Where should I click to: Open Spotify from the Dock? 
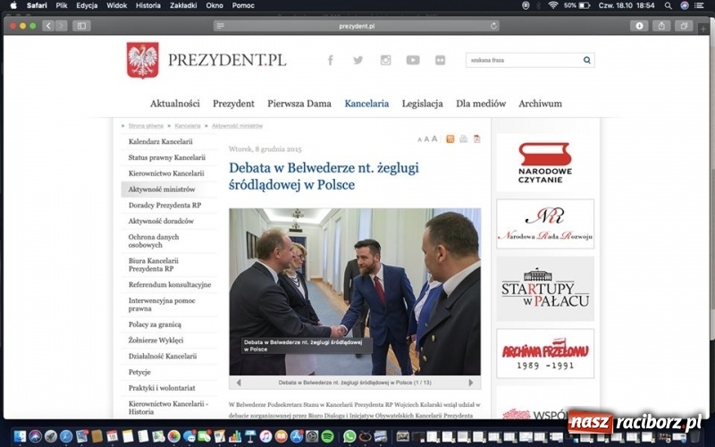[x=327, y=436]
